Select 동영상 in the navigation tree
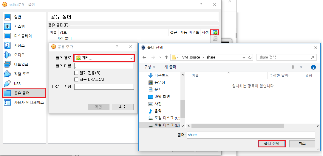Viewport: 323px width, 156px height. [160, 82]
